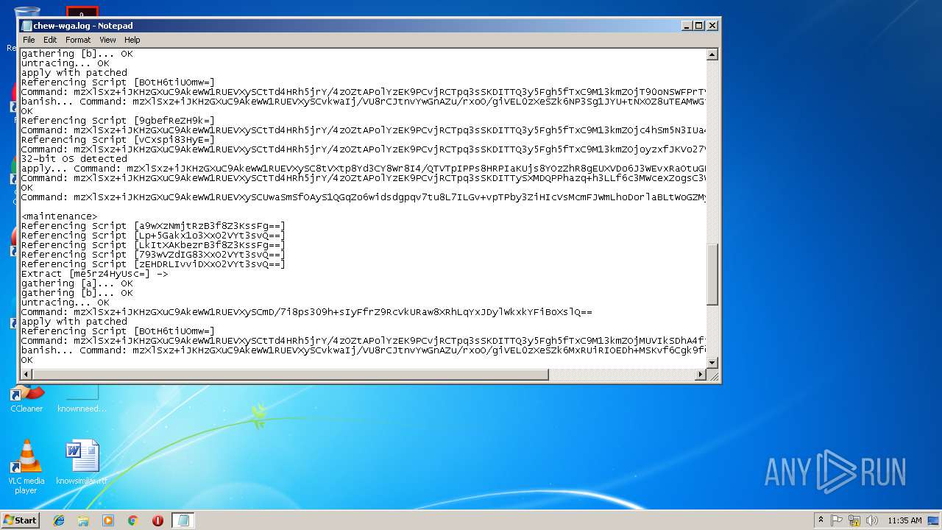
Task: Open the File menu in Notepad
Action: [x=29, y=40]
